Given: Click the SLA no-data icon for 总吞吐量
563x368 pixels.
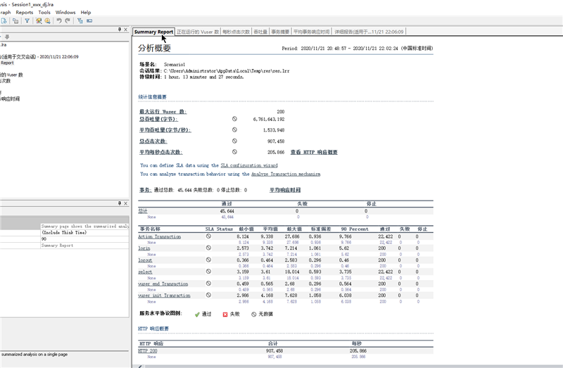Looking at the screenshot, I should tap(234, 120).
